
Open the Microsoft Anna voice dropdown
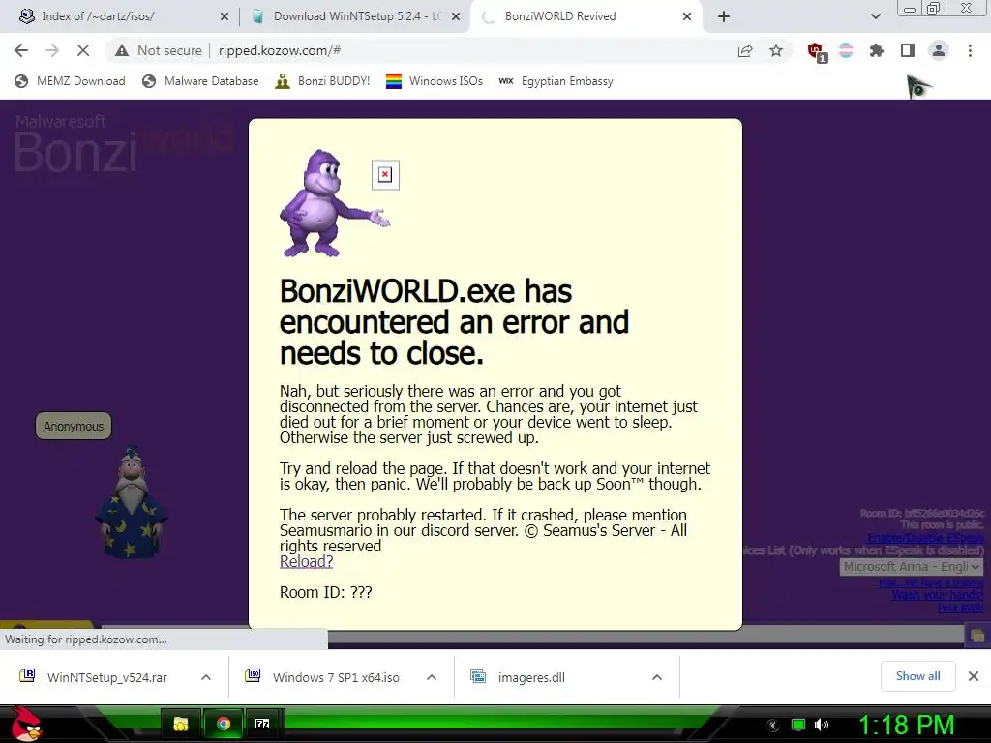pos(912,567)
